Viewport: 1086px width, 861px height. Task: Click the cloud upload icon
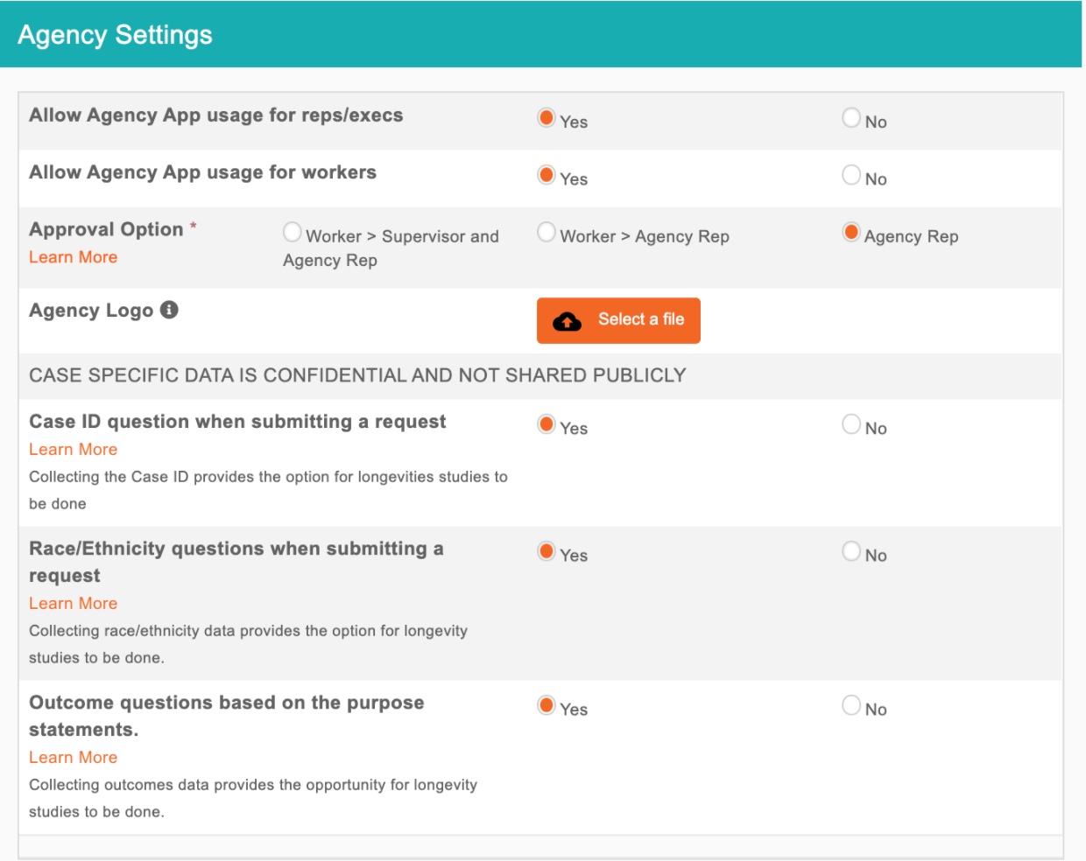[x=568, y=321]
